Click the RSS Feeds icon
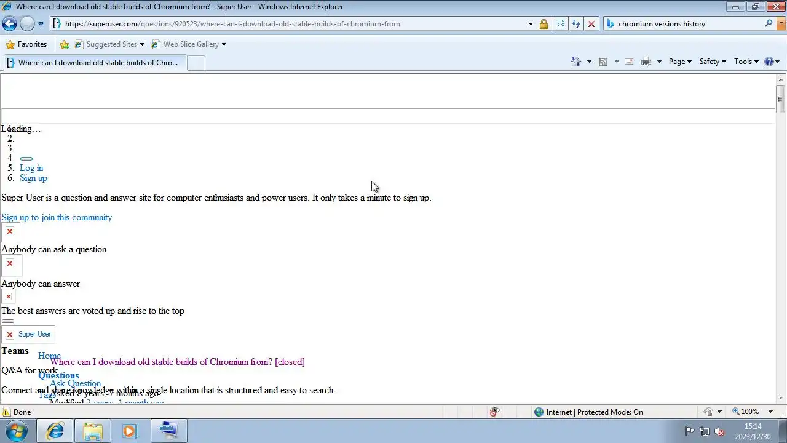 tap(603, 62)
